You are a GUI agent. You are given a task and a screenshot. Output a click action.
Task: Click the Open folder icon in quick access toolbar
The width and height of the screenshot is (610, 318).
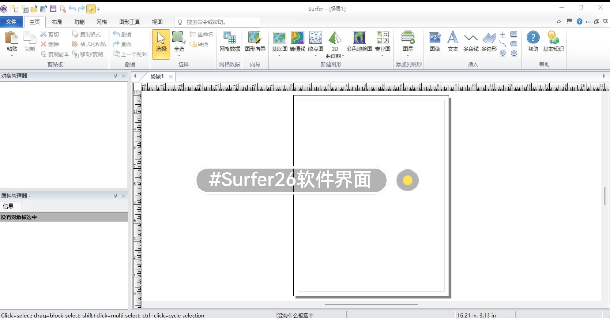[34, 9]
